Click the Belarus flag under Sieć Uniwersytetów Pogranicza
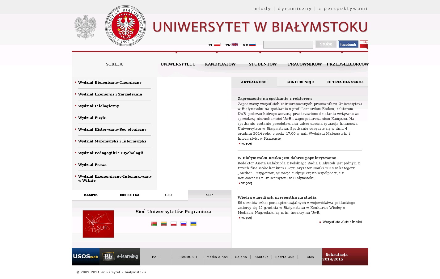This screenshot has width=440, height=279. [x=154, y=224]
